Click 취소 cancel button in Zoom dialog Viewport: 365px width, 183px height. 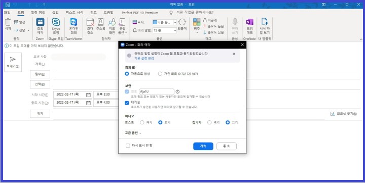tap(227, 146)
